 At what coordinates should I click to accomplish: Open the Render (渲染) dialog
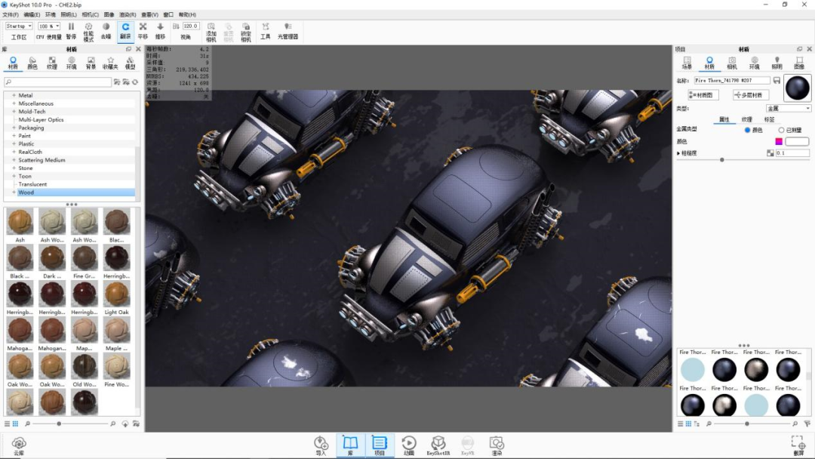(x=497, y=446)
